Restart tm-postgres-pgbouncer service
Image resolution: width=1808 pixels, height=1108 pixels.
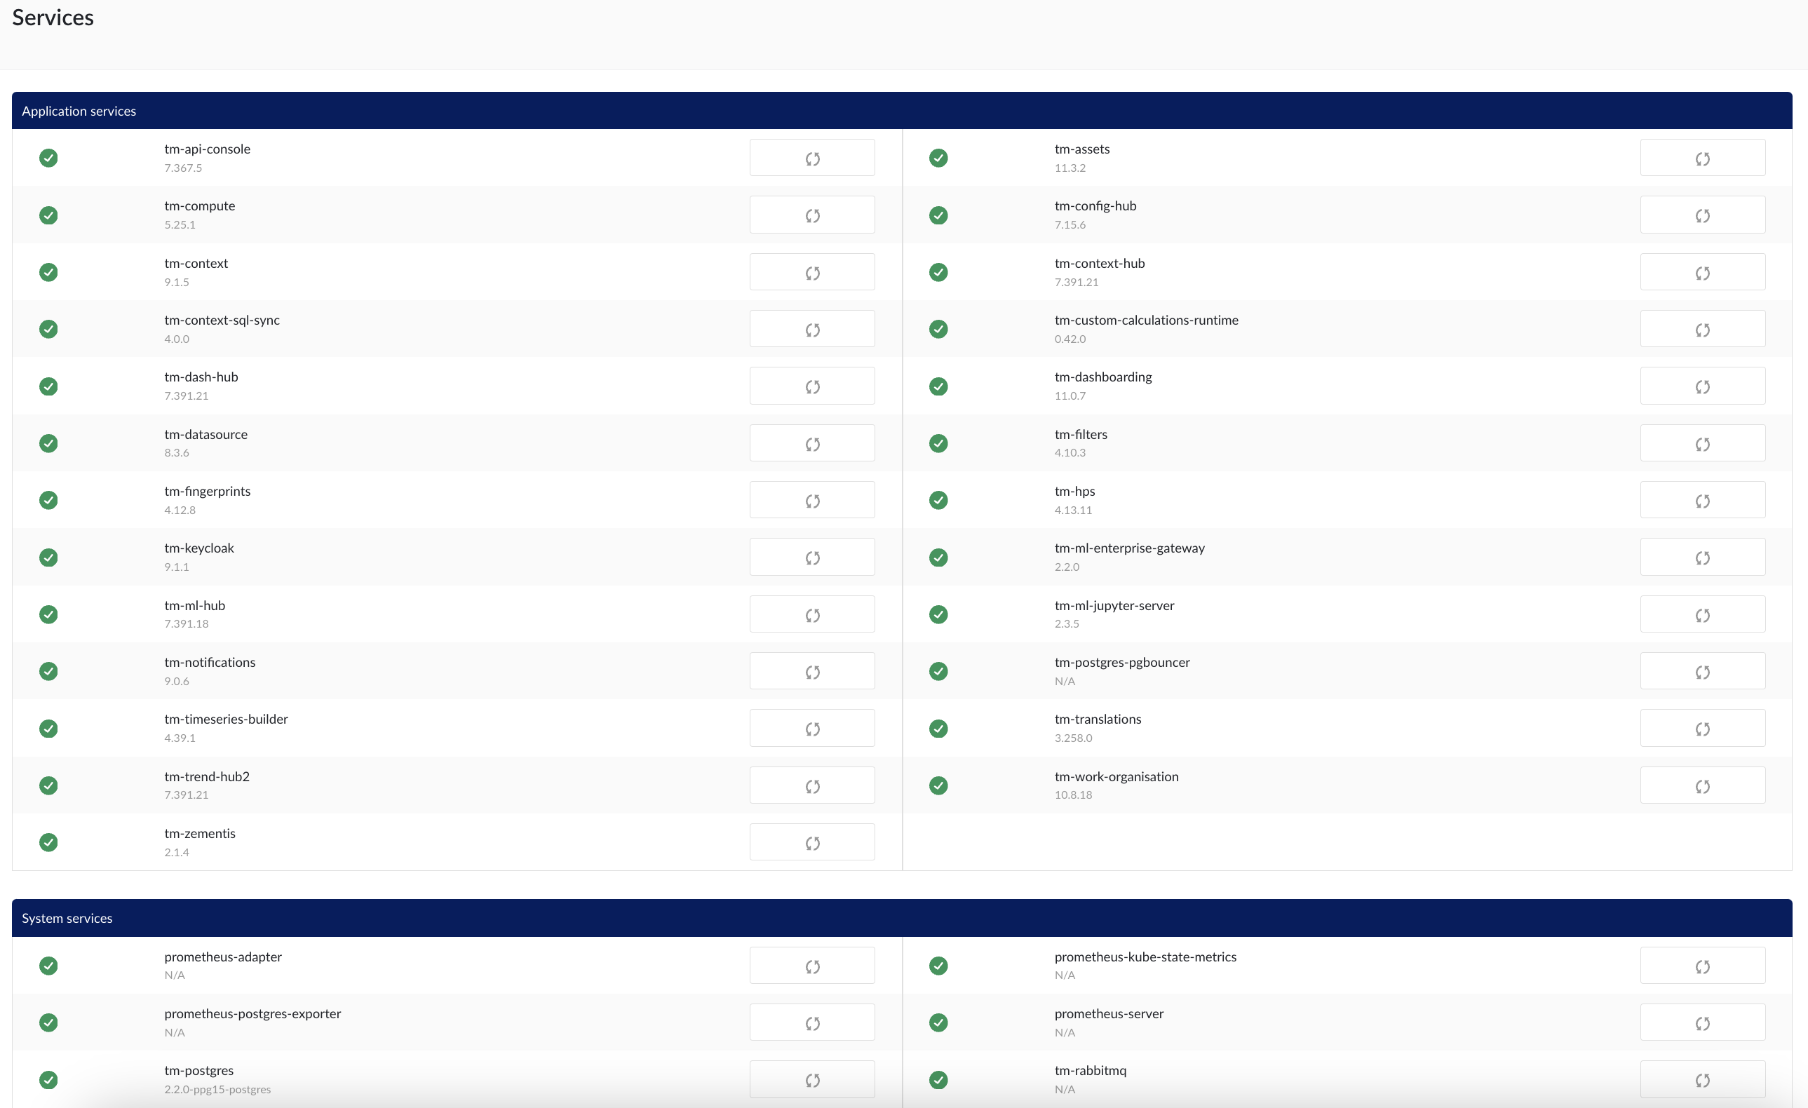(1702, 670)
